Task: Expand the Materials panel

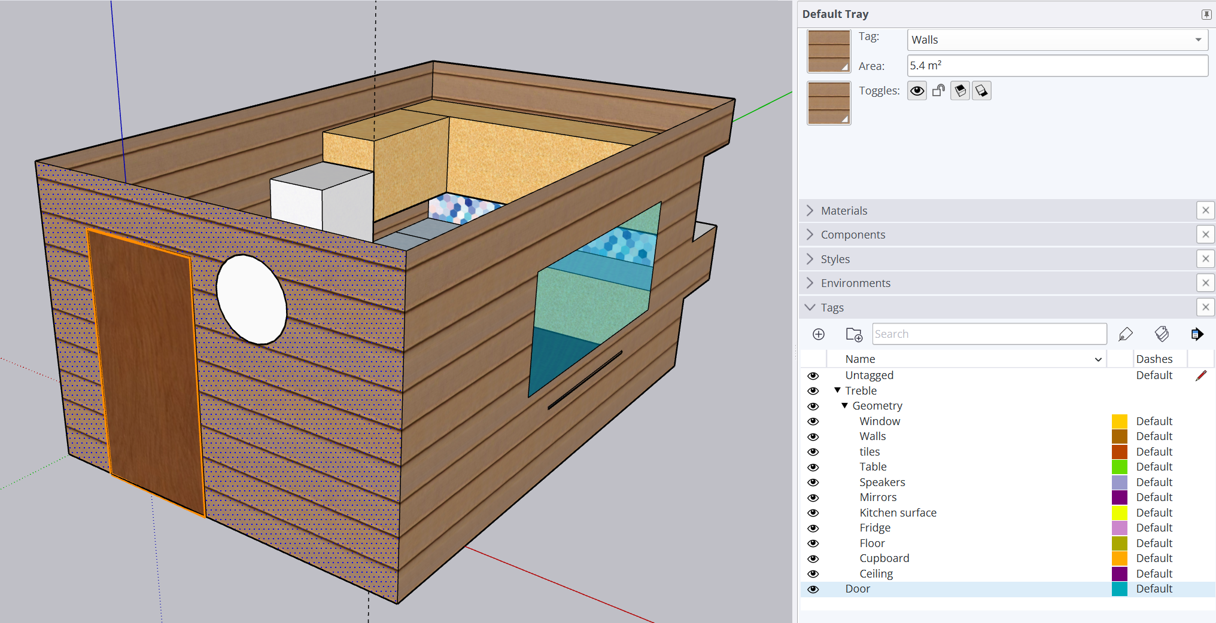Action: pos(810,210)
